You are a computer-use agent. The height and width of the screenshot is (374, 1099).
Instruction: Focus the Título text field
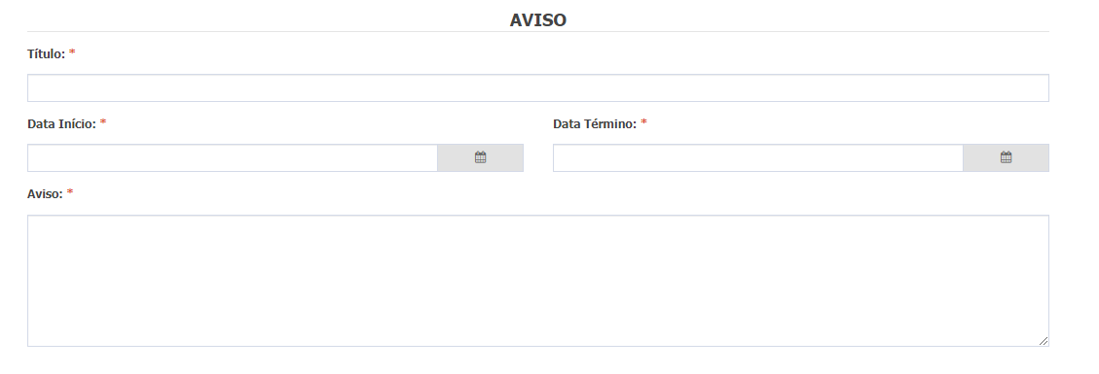pos(538,88)
